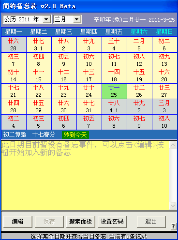The height and width of the screenshot is (240, 178).
Task: Select March 27 cell 廿三
Action: tap(164, 91)
